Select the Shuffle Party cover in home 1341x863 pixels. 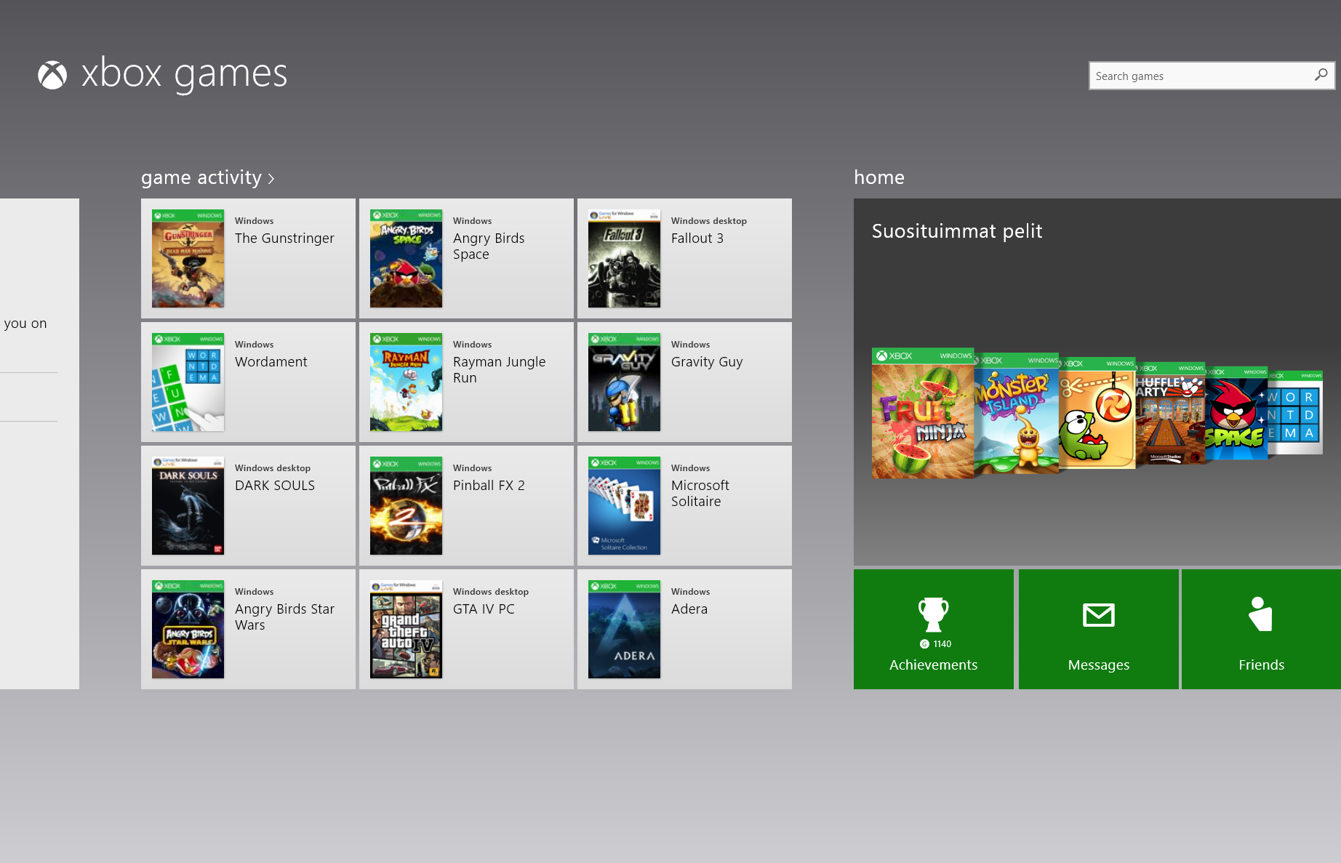pos(1171,413)
